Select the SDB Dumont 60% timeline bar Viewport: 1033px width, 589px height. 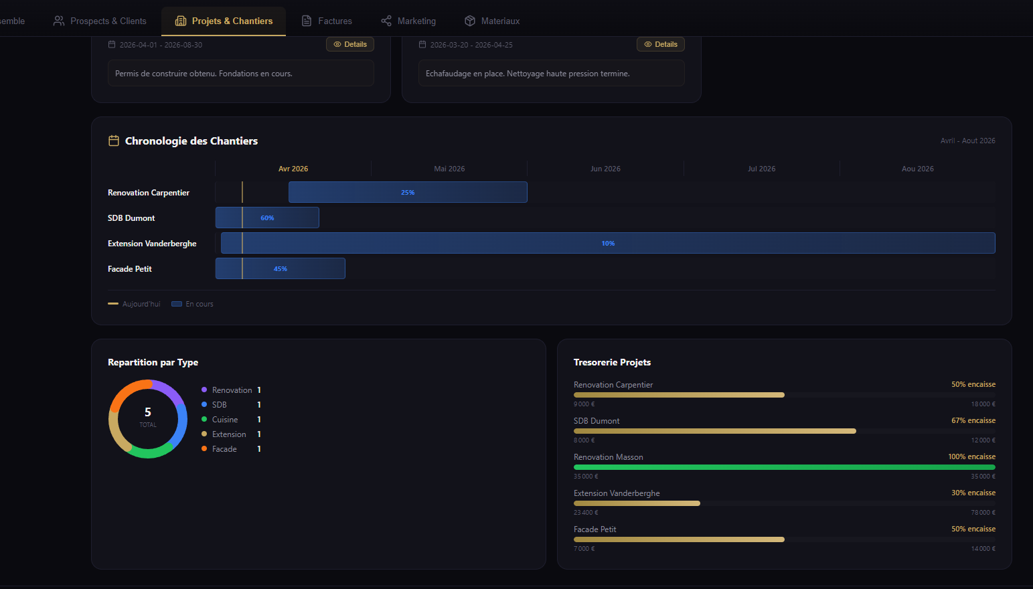(x=267, y=218)
